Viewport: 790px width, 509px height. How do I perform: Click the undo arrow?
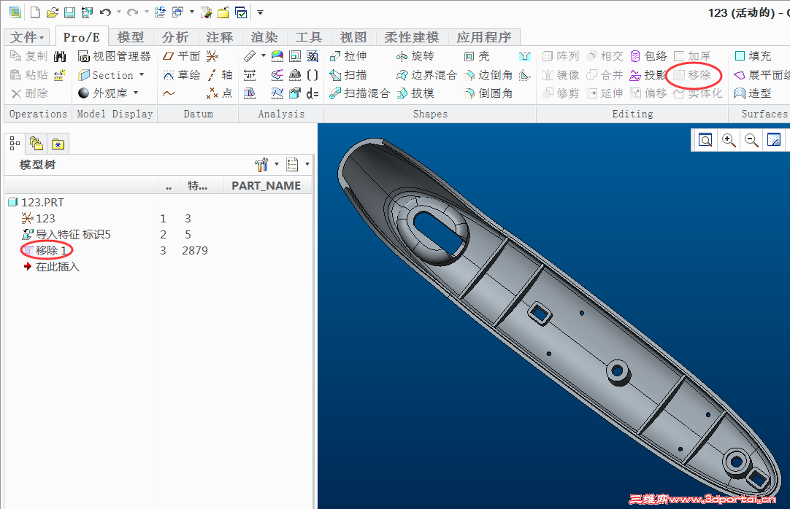tap(105, 12)
